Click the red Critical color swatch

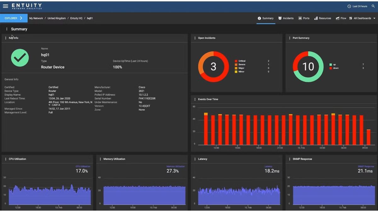pyautogui.click(x=236, y=61)
